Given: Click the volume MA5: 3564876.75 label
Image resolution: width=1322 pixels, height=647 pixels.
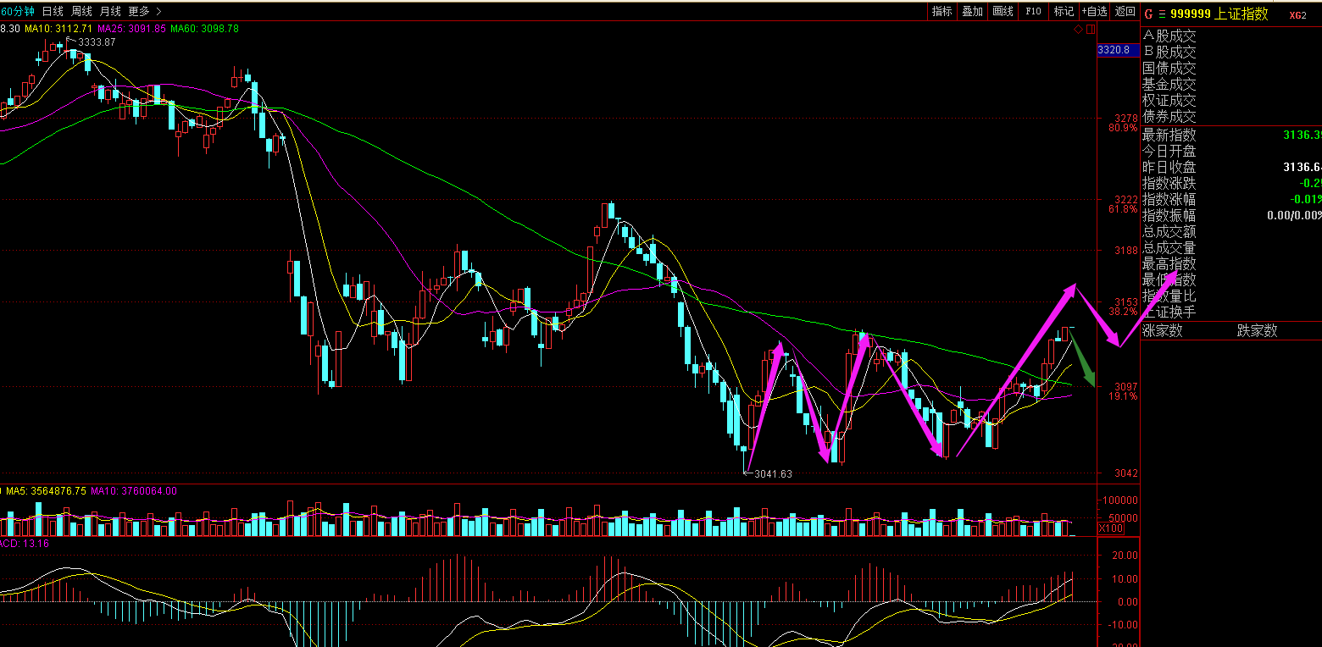Looking at the screenshot, I should point(47,490).
